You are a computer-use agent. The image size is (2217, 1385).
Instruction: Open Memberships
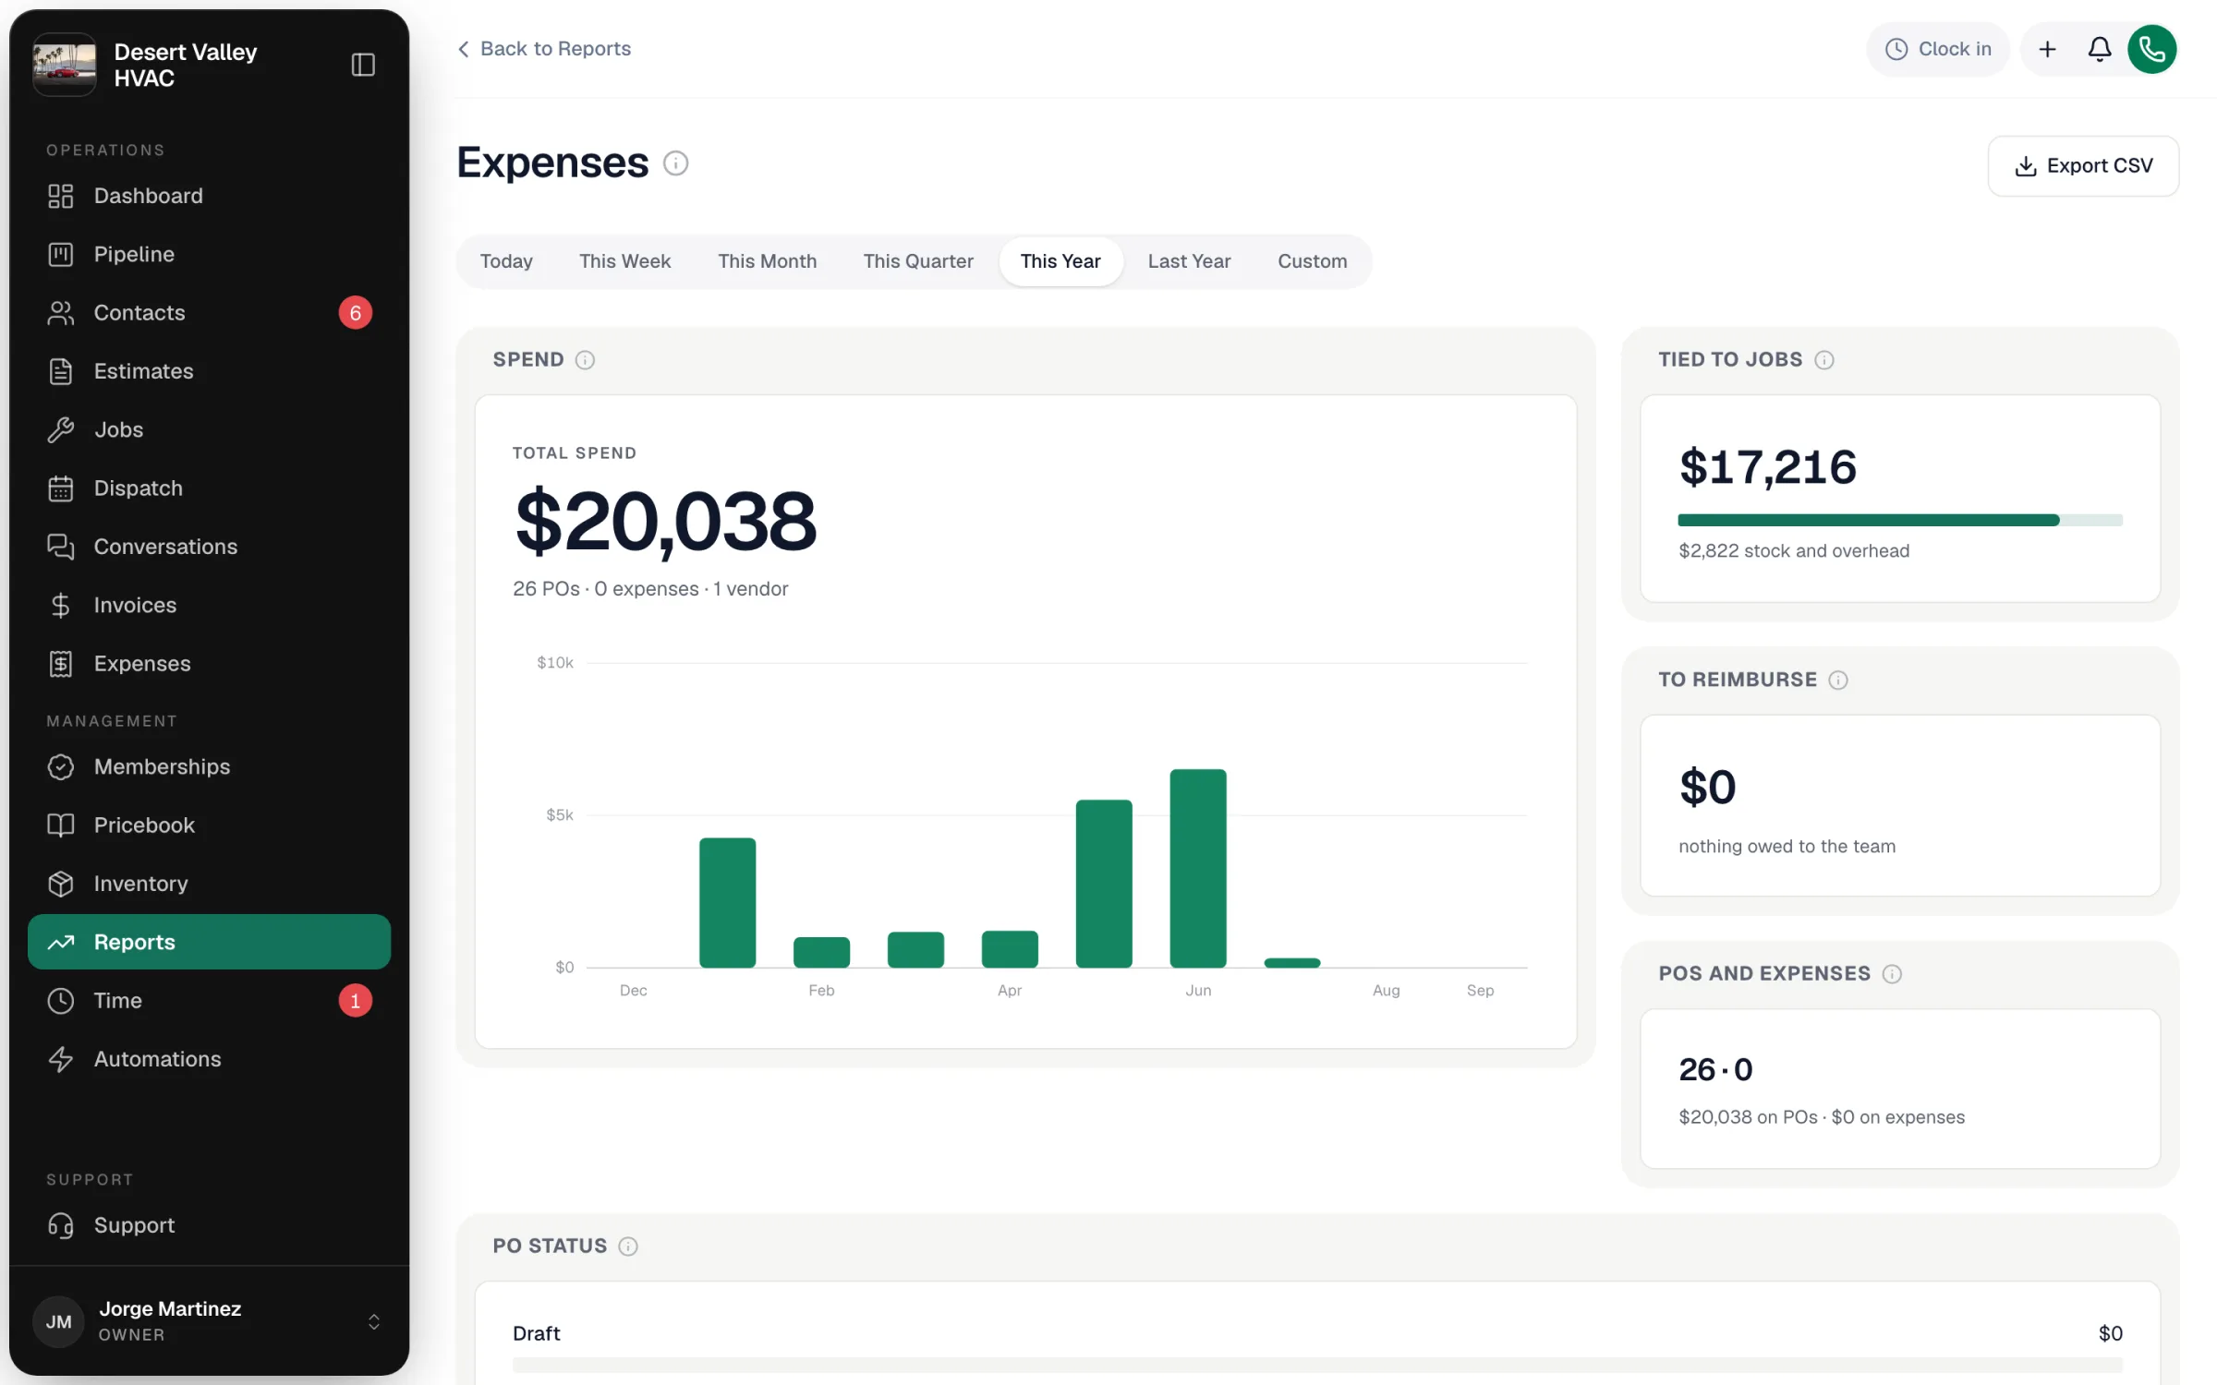209,766
